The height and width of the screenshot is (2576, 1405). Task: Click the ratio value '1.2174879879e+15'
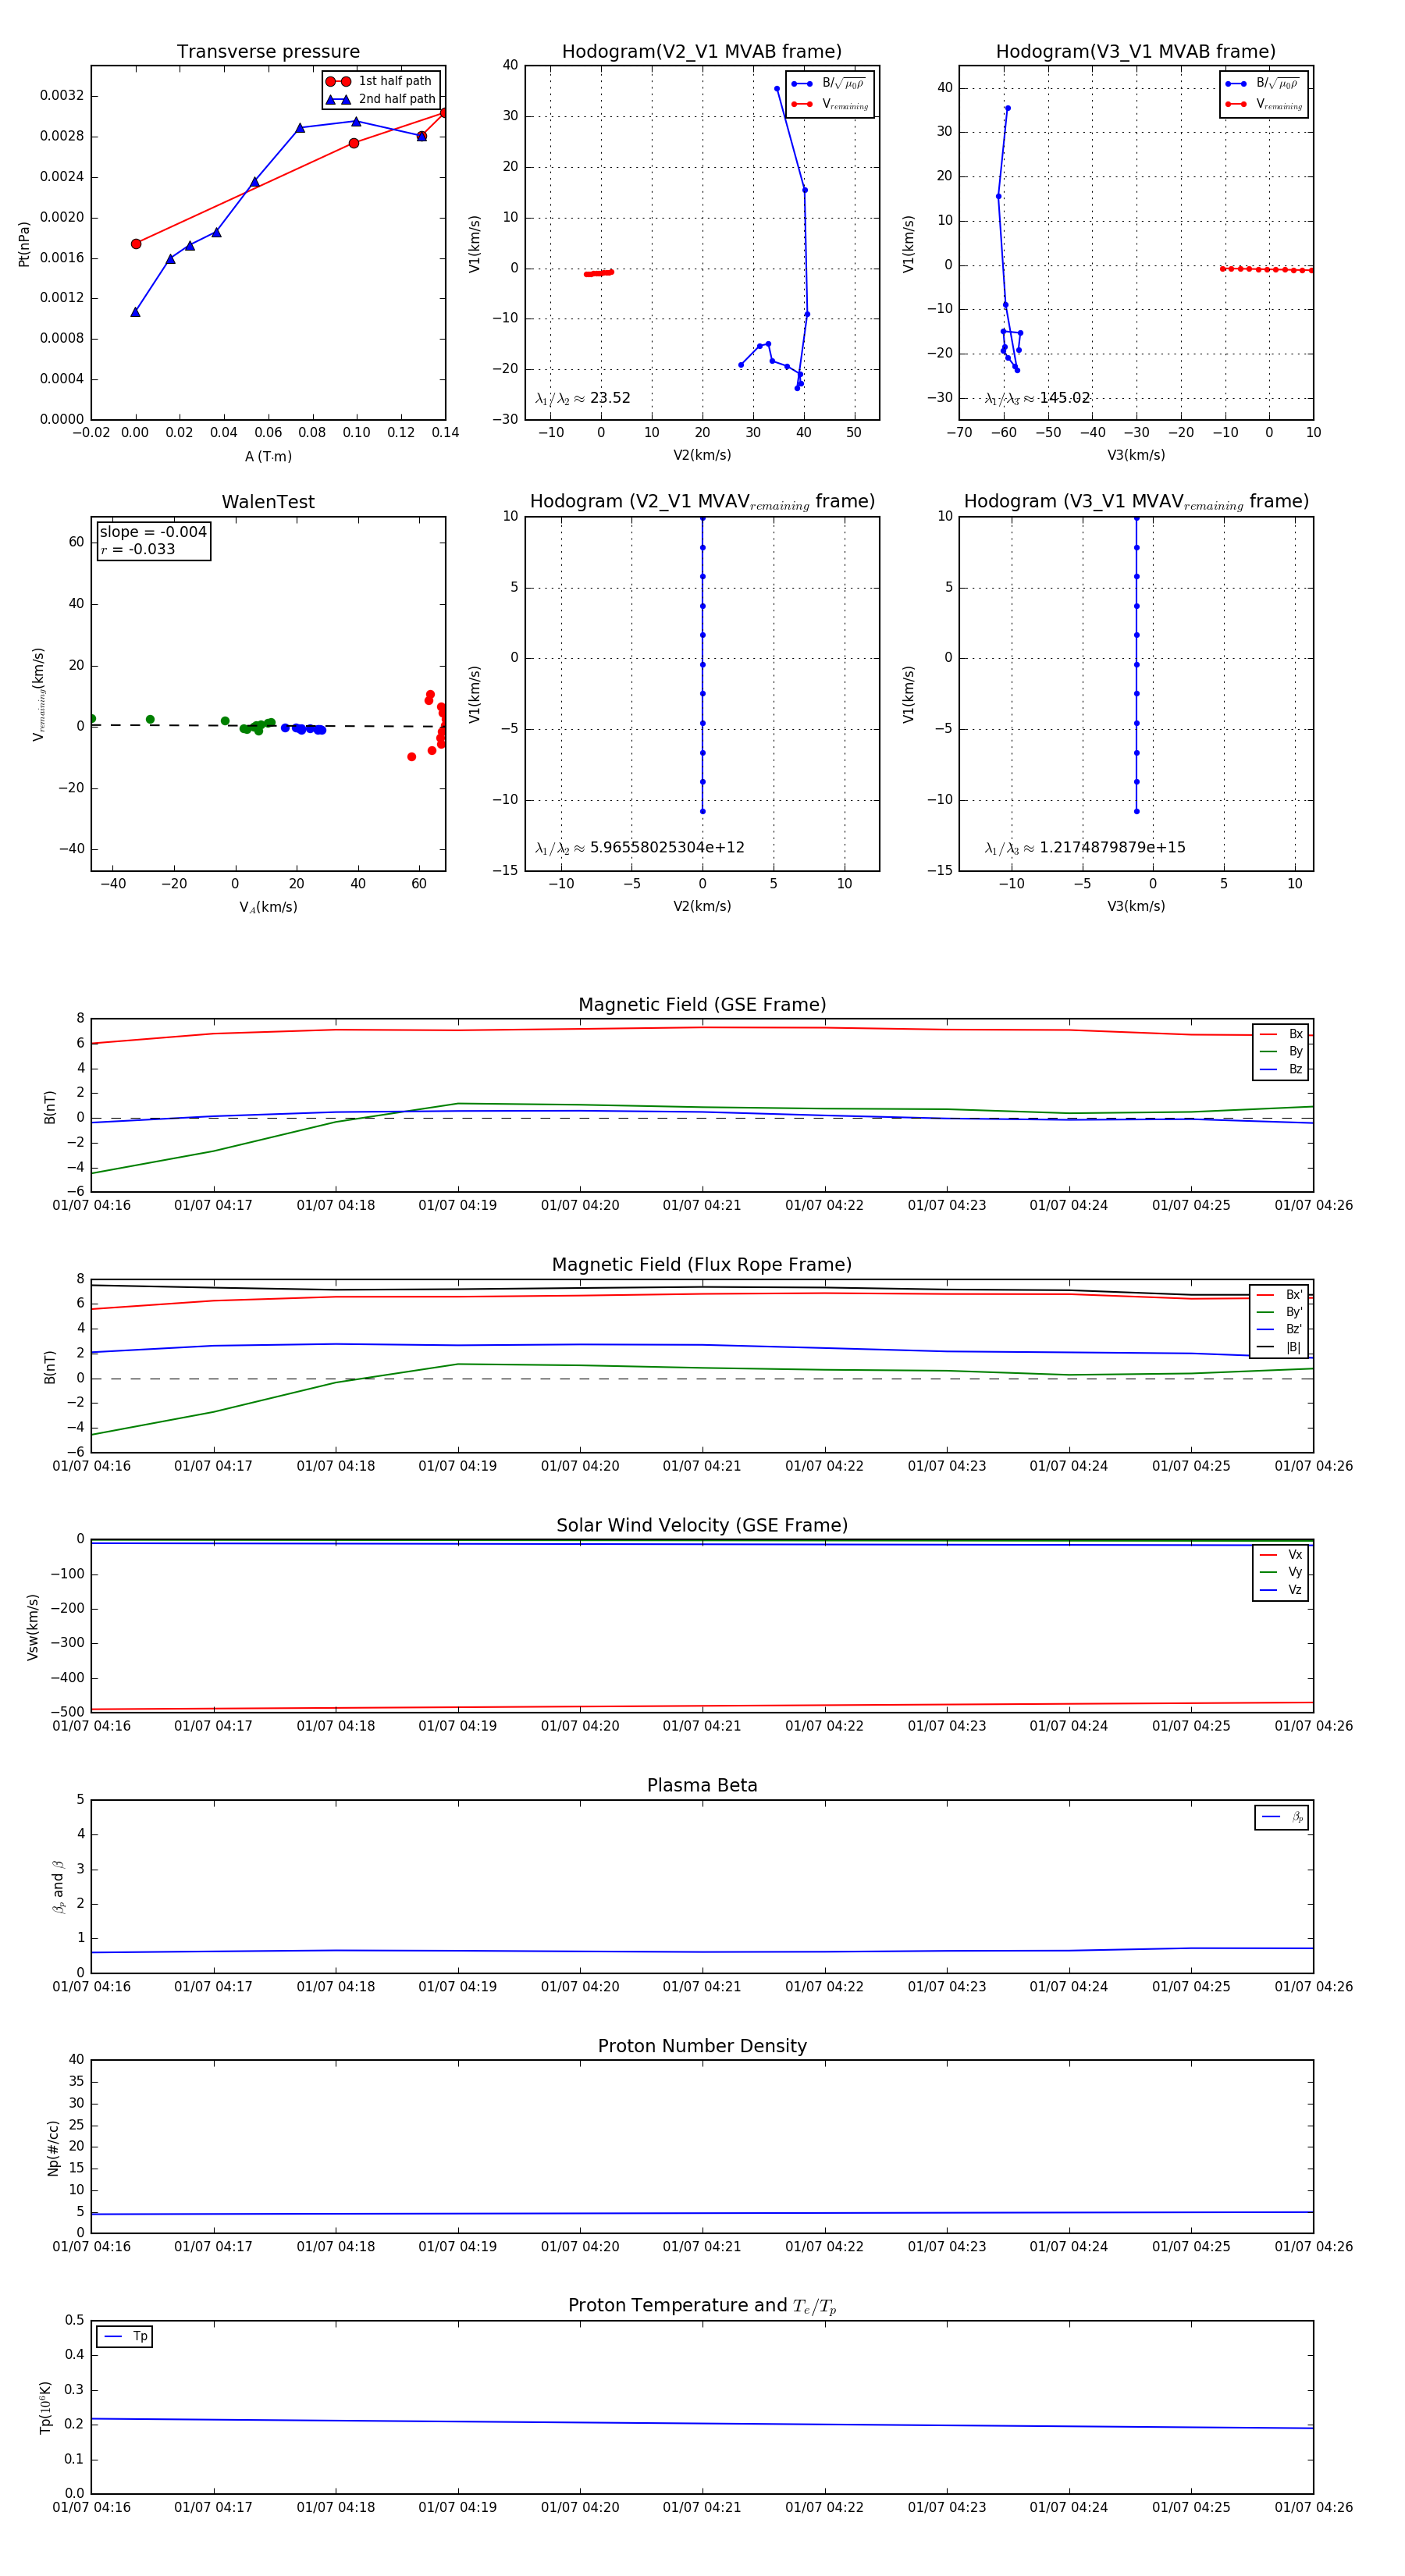(x=1112, y=847)
